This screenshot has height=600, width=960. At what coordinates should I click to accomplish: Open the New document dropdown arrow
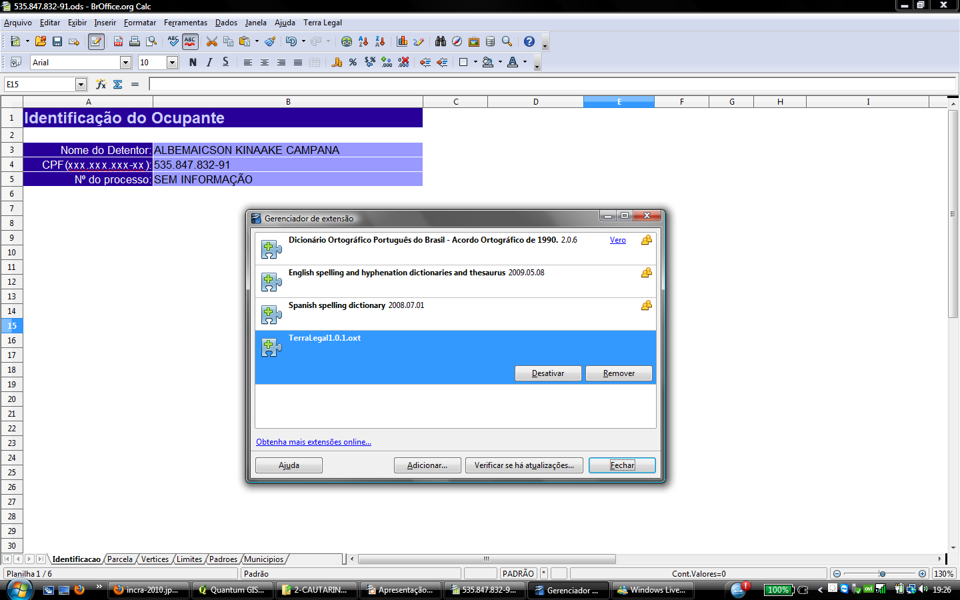pyautogui.click(x=27, y=41)
